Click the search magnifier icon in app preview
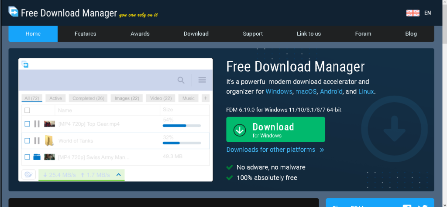 pos(181,80)
